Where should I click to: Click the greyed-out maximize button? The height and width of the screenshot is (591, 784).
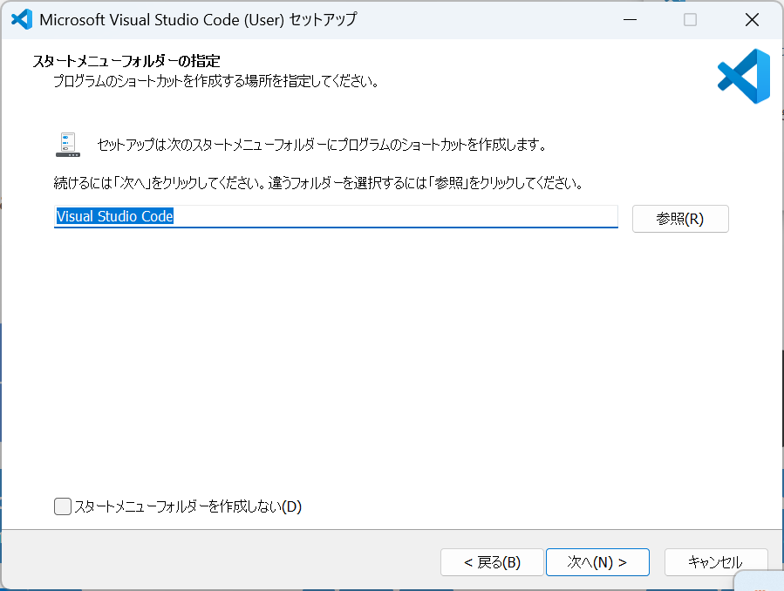point(690,19)
